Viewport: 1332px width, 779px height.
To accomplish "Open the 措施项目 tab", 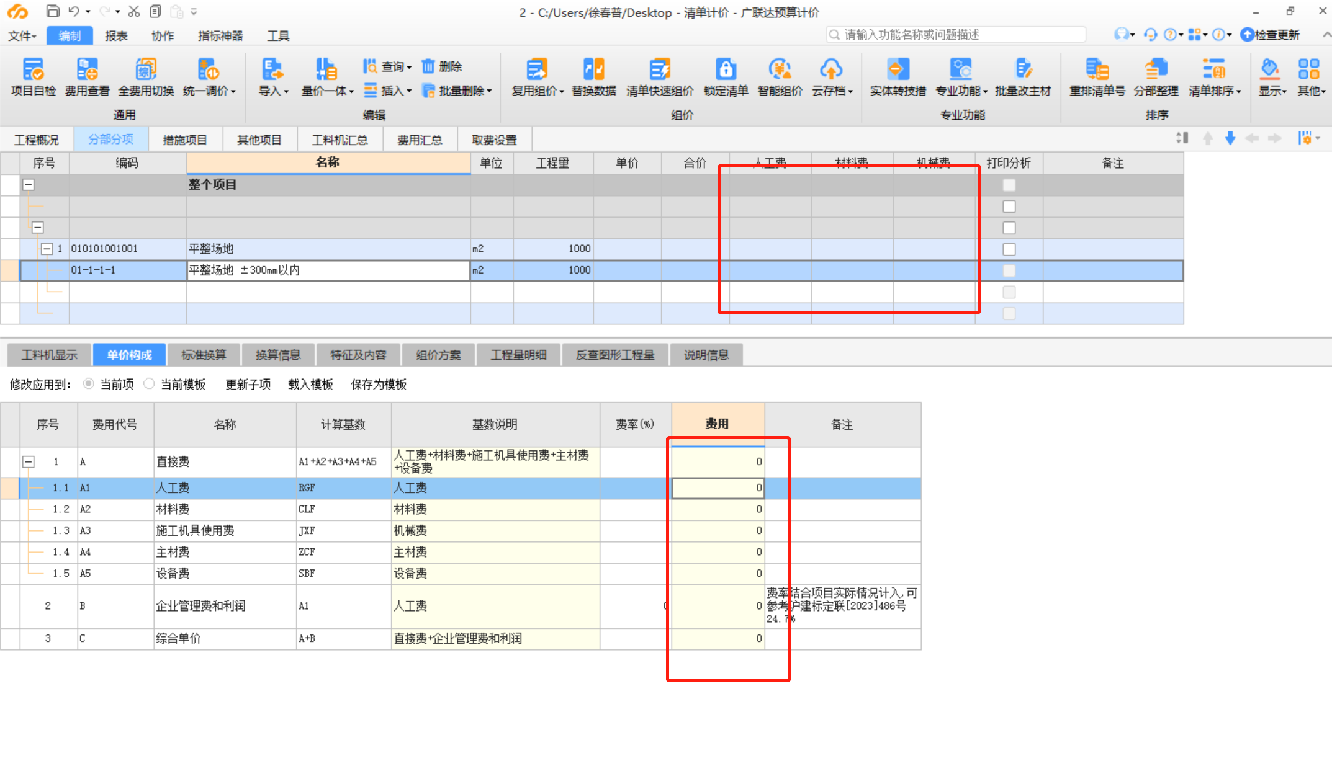I will pos(185,140).
